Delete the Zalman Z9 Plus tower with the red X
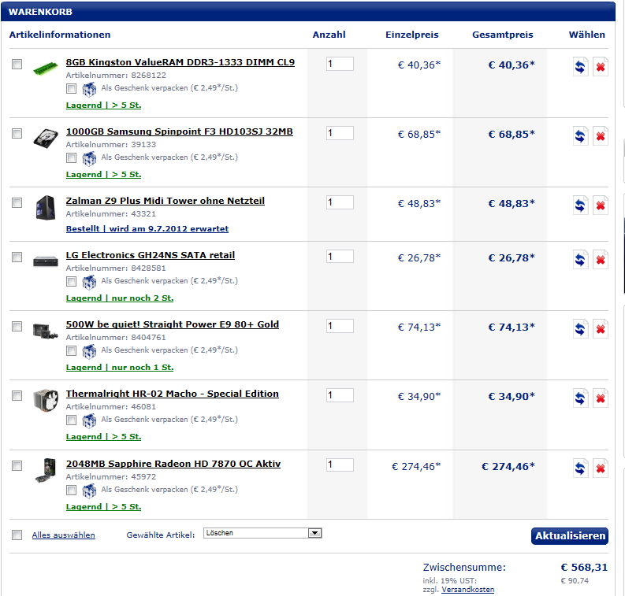The height and width of the screenshot is (596, 625). pyautogui.click(x=601, y=205)
